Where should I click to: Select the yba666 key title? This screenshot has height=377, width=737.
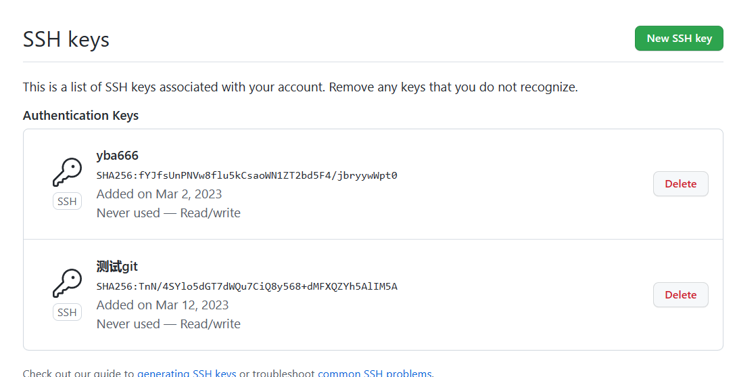coord(118,156)
